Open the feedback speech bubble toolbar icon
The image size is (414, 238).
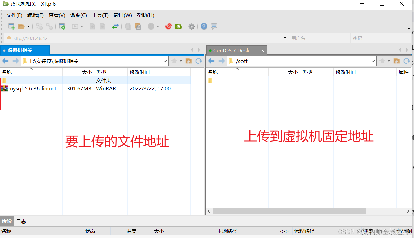click(x=214, y=27)
